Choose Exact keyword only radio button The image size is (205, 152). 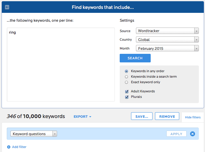126,82
